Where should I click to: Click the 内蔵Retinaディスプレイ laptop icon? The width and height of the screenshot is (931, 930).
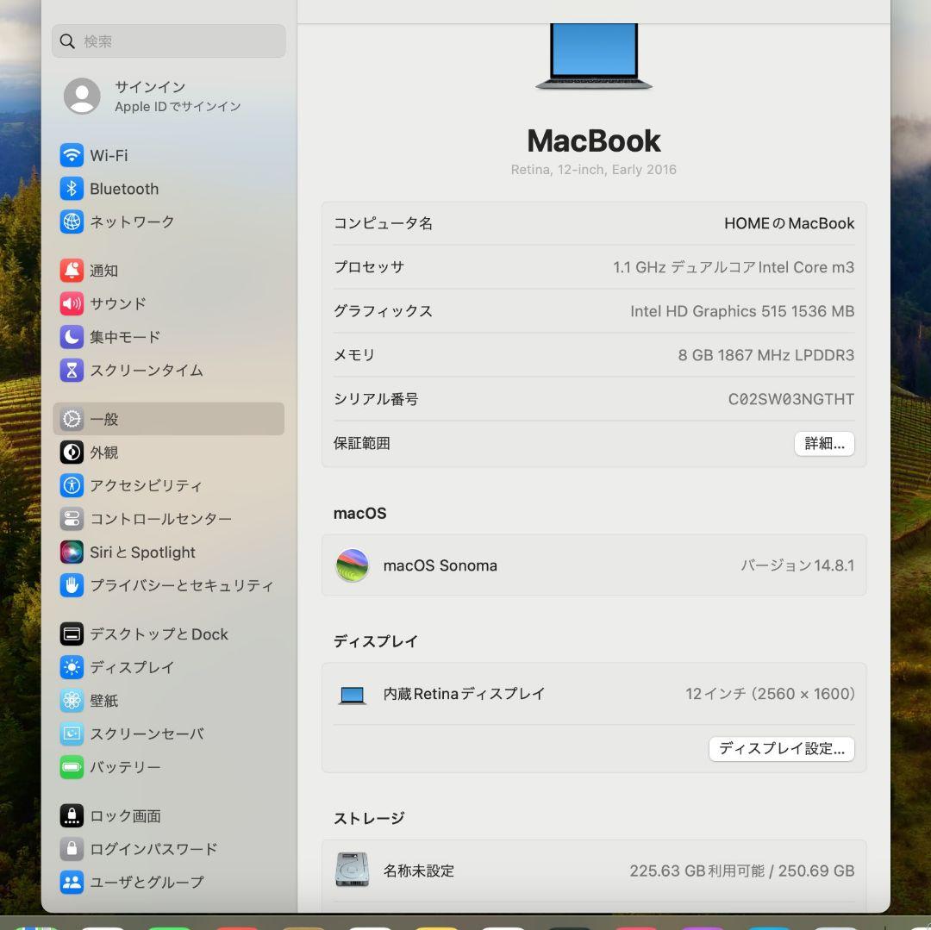(352, 695)
